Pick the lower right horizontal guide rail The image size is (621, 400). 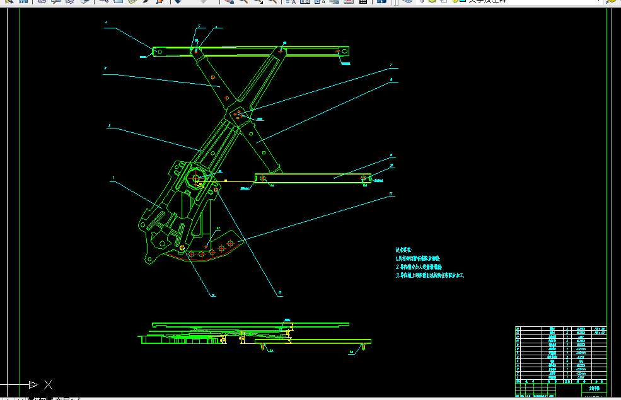click(x=313, y=178)
